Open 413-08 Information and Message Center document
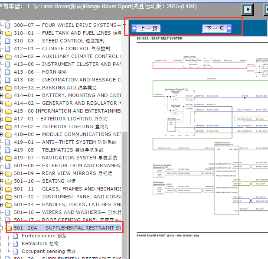Viewport: 268px width, 259px height. [x=67, y=80]
